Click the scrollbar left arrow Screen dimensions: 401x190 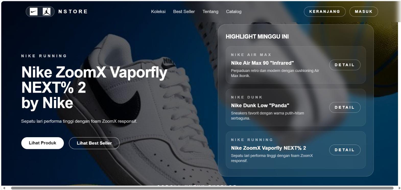pyautogui.click(x=4, y=188)
